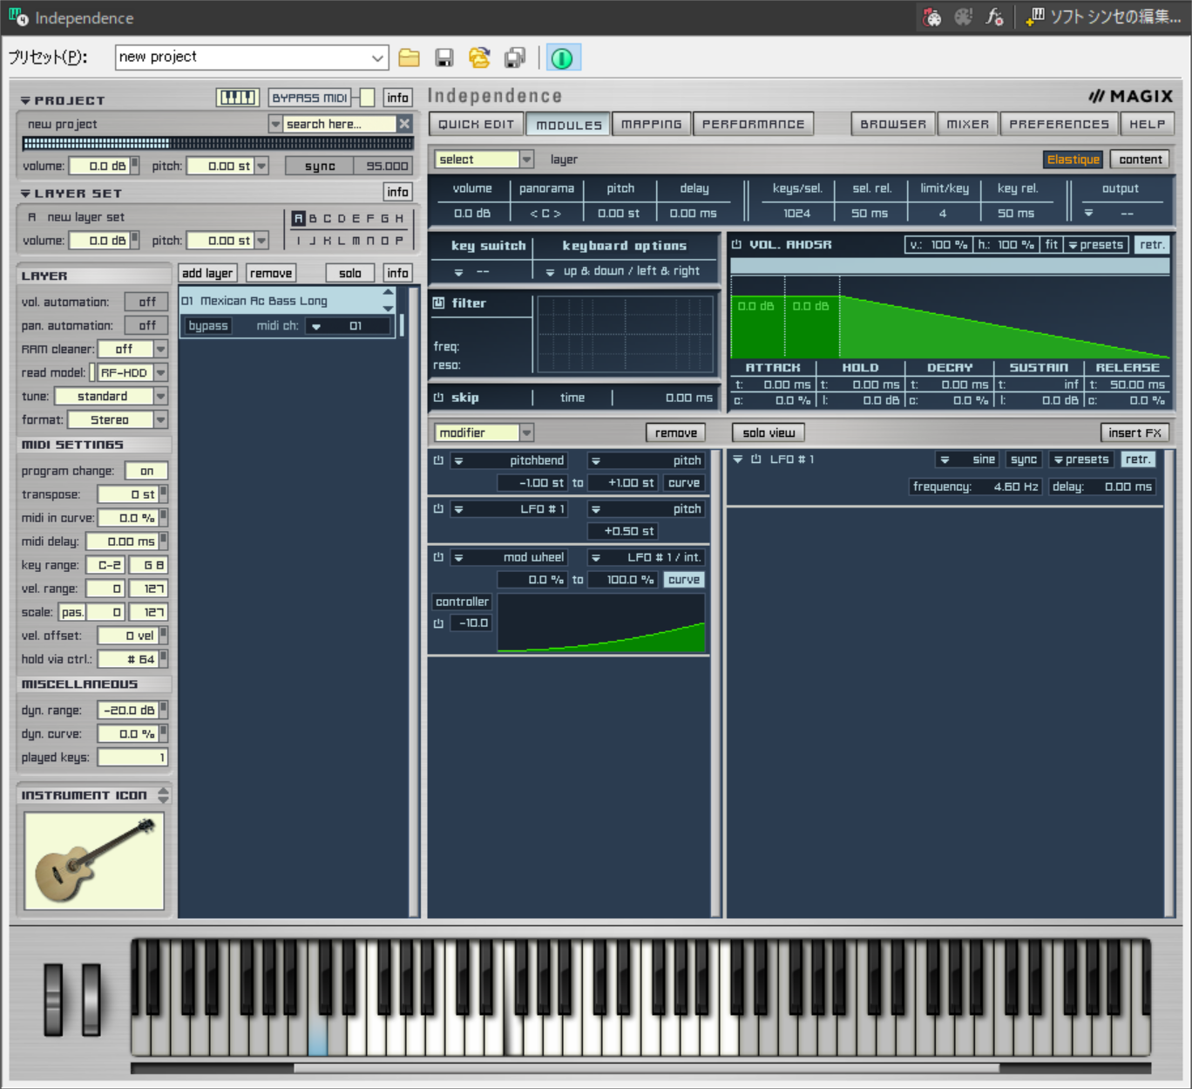Image resolution: width=1192 pixels, height=1089 pixels.
Task: Collapse the PROJECT section triangle
Action: [x=25, y=101]
